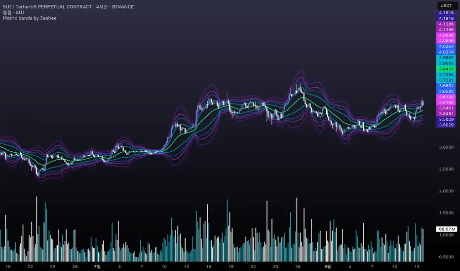Click the 2.0000 price axis label
460x271 pixels.
click(x=446, y=191)
